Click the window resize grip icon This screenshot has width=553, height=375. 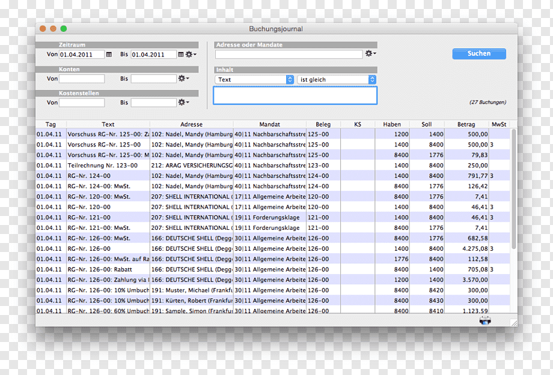514,323
